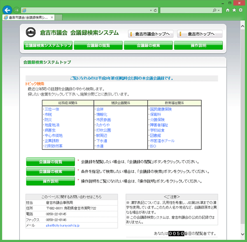Screen dimensions: 247x242
Task: Open 操作説明 in top navigation
Action: click(198, 46)
